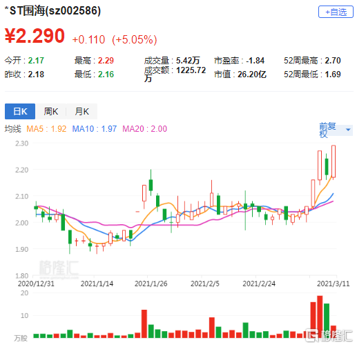Switch to the 周K weekly chart tab

(50, 111)
